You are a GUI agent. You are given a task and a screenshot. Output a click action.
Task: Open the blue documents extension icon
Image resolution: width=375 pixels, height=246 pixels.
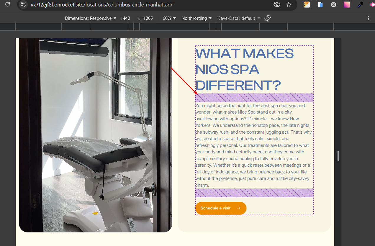320,4
